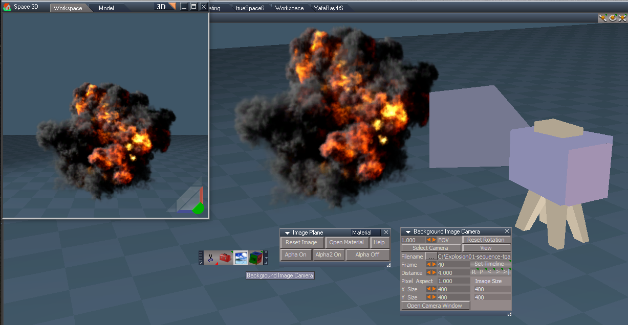Screen dimensions: 628x325
Task: Click the R playback control
Action: coord(474,272)
